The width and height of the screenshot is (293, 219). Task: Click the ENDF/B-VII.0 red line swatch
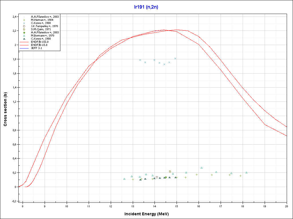pyautogui.click(x=24, y=42)
